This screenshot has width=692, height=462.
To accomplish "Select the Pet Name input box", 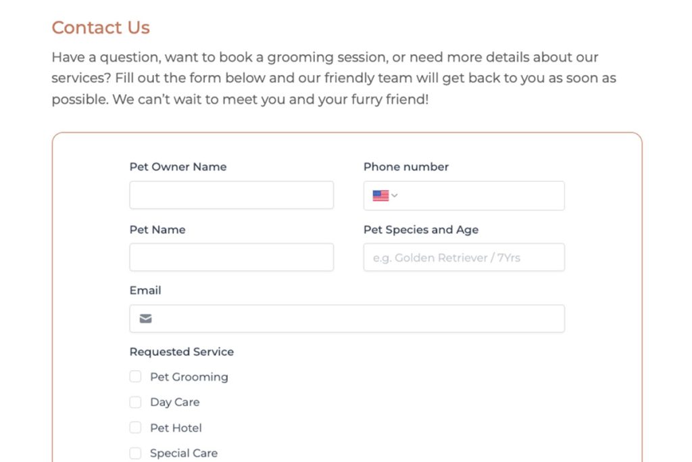I will (x=231, y=257).
